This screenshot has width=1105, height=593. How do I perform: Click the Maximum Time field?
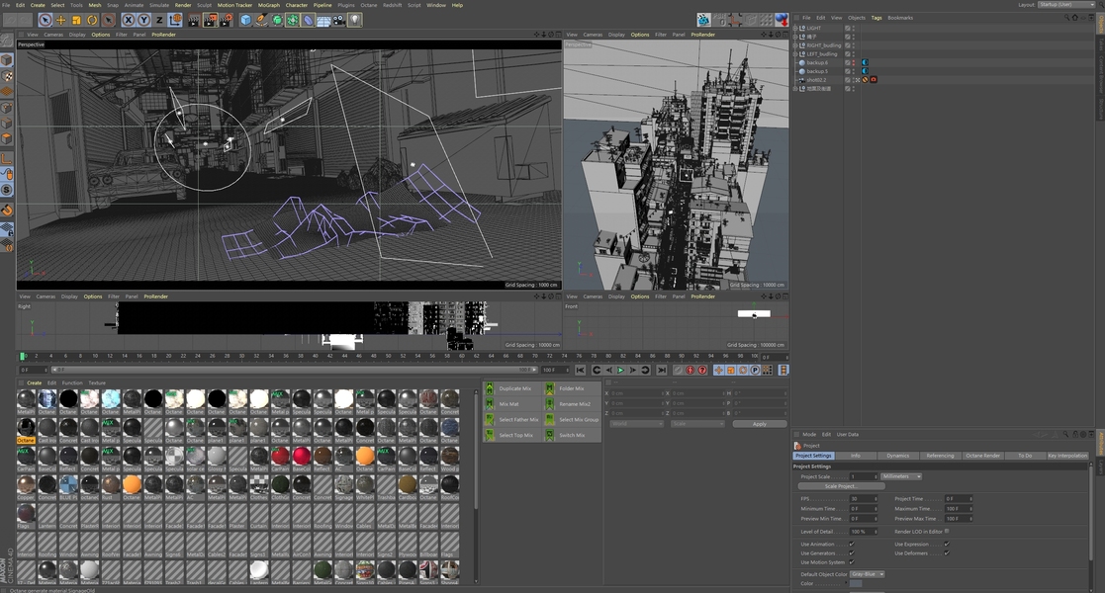[x=959, y=508]
